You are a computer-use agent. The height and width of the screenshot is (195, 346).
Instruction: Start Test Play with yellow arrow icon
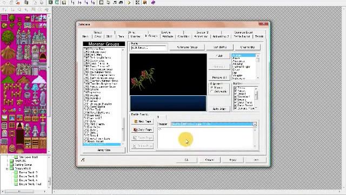[129, 3]
